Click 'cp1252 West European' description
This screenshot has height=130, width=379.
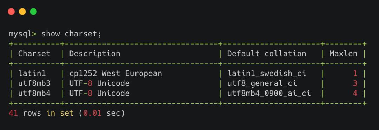pyautogui.click(x=115, y=74)
